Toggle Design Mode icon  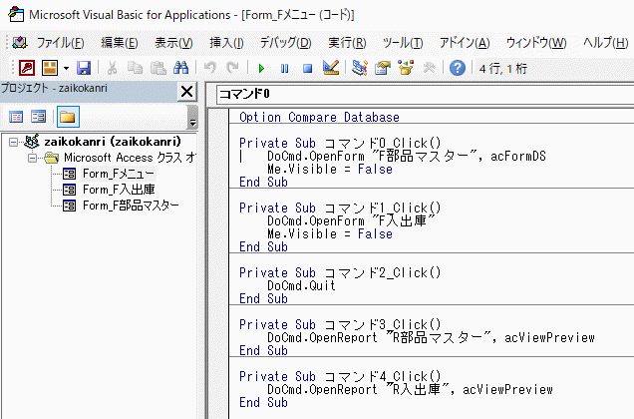[x=331, y=68]
